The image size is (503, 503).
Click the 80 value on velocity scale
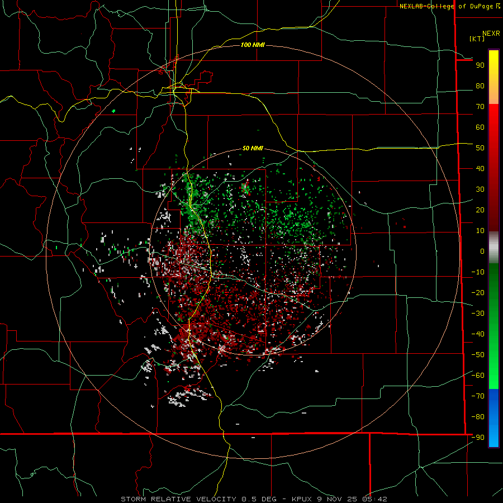pyautogui.click(x=480, y=86)
